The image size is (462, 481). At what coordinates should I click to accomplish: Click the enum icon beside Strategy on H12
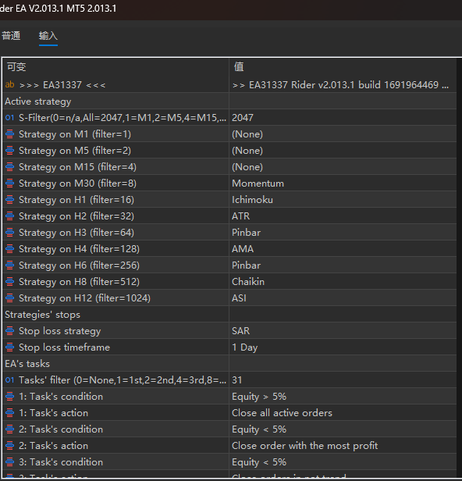(10, 298)
